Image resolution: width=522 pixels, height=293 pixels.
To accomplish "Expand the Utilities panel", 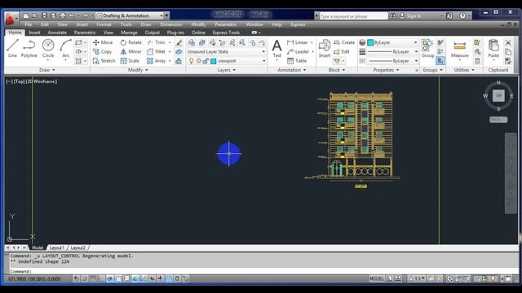I will click(x=464, y=70).
